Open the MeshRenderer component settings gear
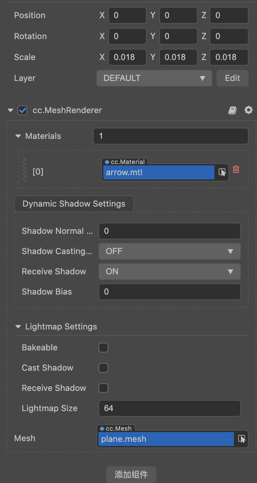The image size is (257, 483). (248, 110)
